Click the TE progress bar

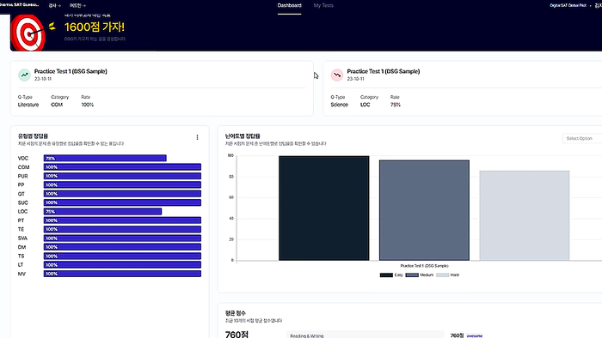coord(122,229)
